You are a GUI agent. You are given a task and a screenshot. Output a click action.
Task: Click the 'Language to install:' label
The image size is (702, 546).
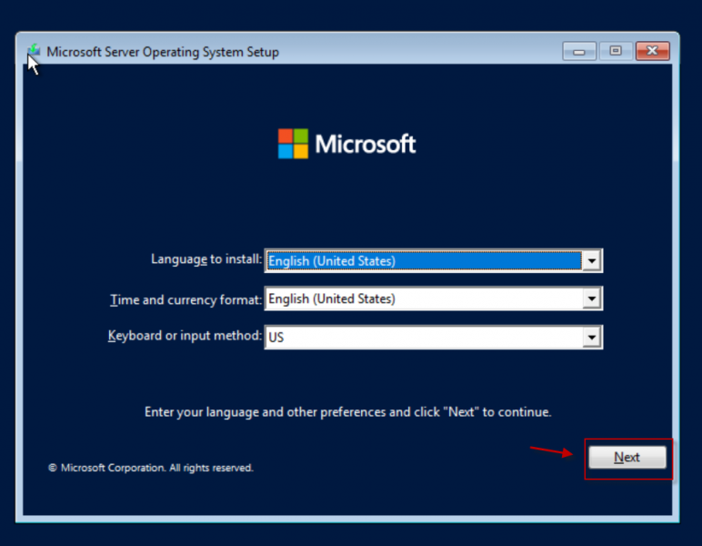coord(206,259)
